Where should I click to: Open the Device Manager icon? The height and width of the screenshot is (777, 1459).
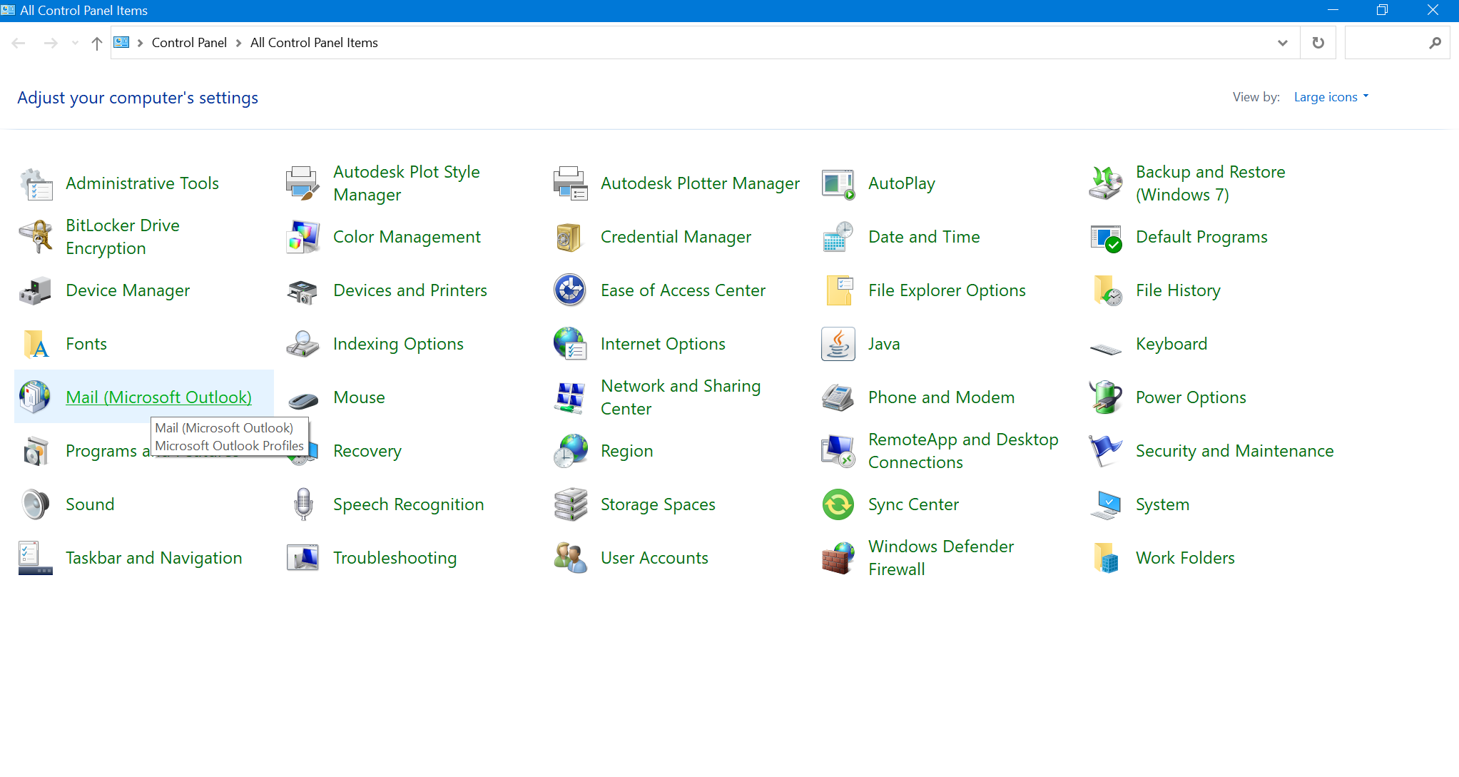(36, 291)
